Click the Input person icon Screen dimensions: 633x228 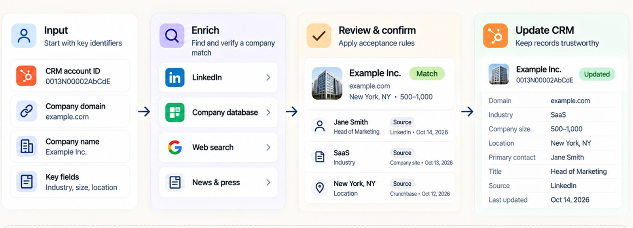[x=24, y=36]
